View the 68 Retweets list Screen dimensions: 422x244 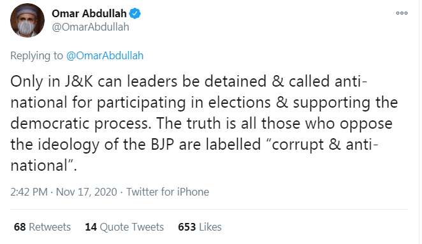point(42,227)
